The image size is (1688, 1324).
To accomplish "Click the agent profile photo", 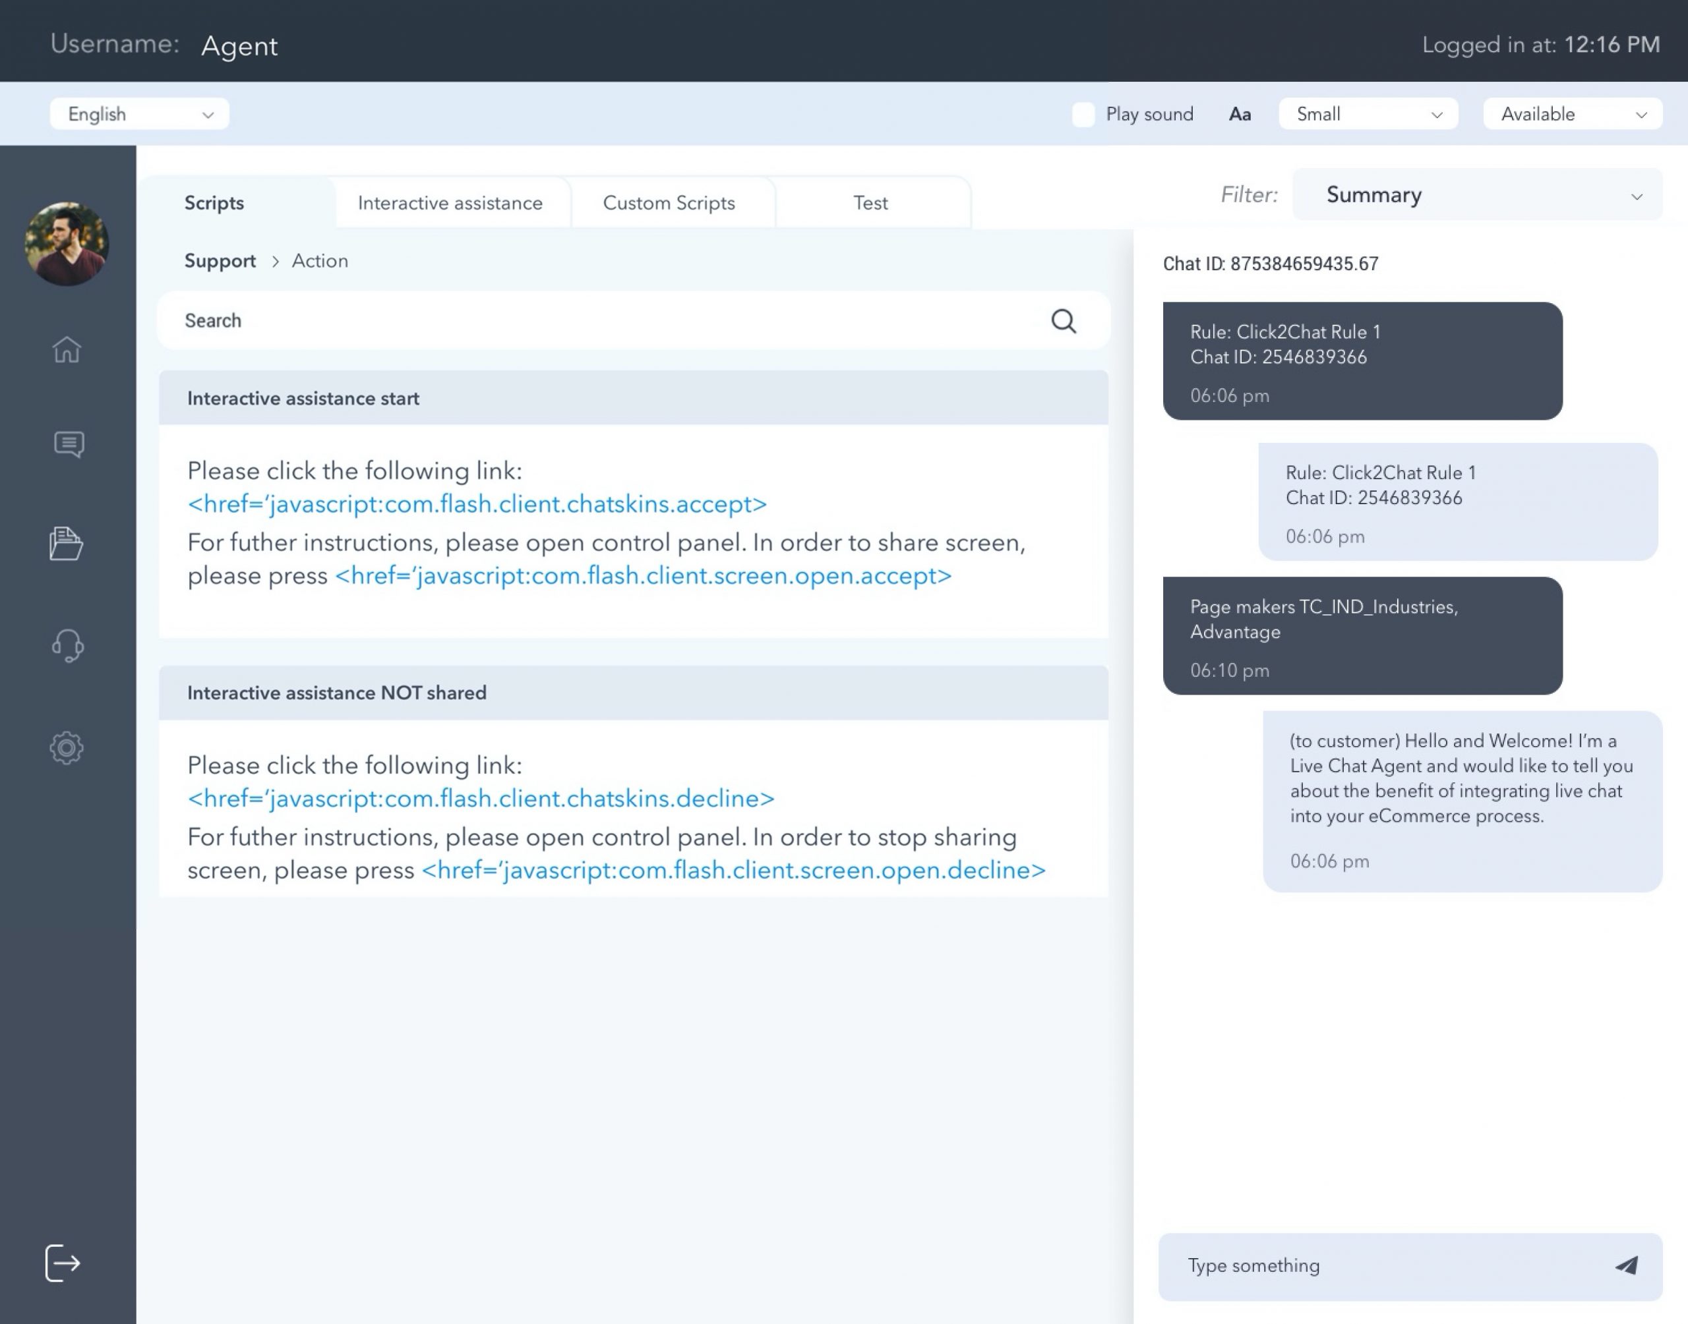I will (x=67, y=243).
